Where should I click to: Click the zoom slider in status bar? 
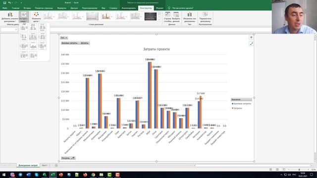click(x=299, y=170)
